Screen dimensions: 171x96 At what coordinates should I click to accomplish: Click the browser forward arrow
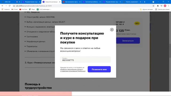6,6
